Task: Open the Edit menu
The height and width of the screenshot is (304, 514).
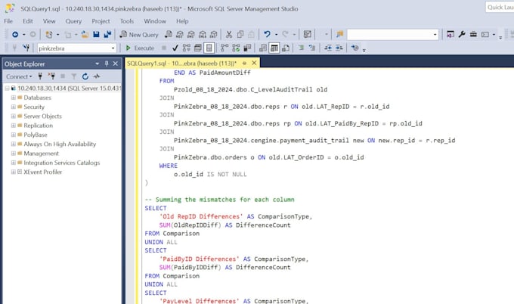Action: (28, 21)
